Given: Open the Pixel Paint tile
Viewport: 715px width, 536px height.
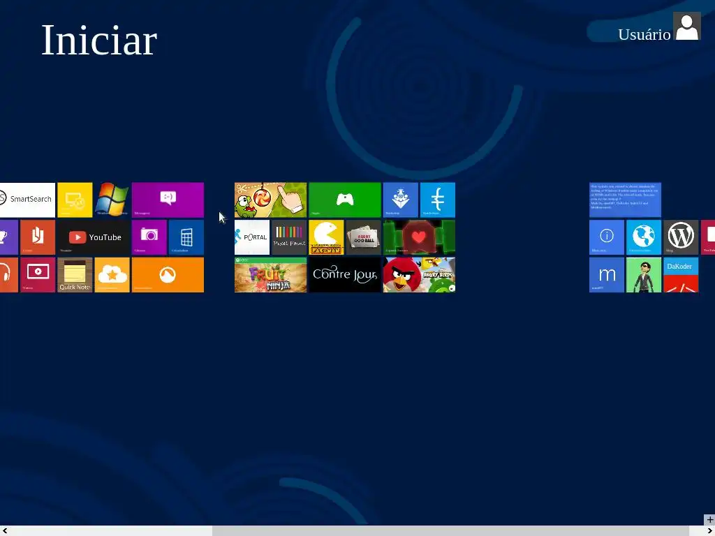Looking at the screenshot, I should coord(289,237).
